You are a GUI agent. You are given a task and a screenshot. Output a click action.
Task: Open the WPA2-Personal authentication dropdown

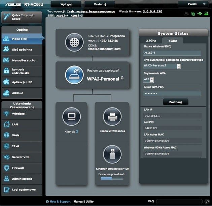(x=162, y=66)
